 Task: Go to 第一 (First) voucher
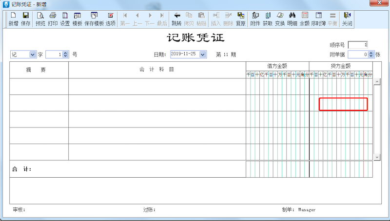(125, 19)
